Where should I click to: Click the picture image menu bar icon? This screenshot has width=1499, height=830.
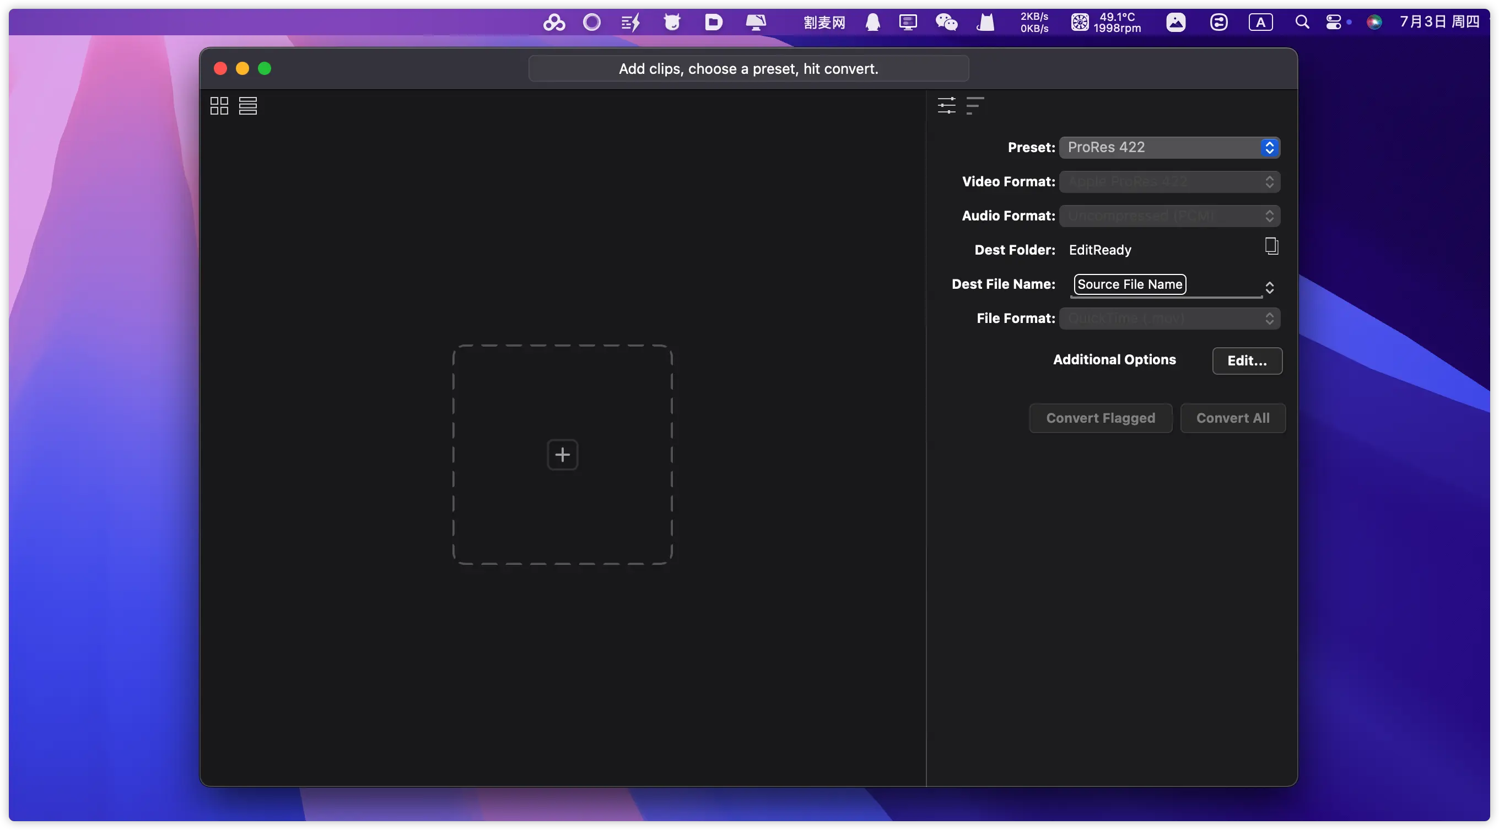(1176, 22)
